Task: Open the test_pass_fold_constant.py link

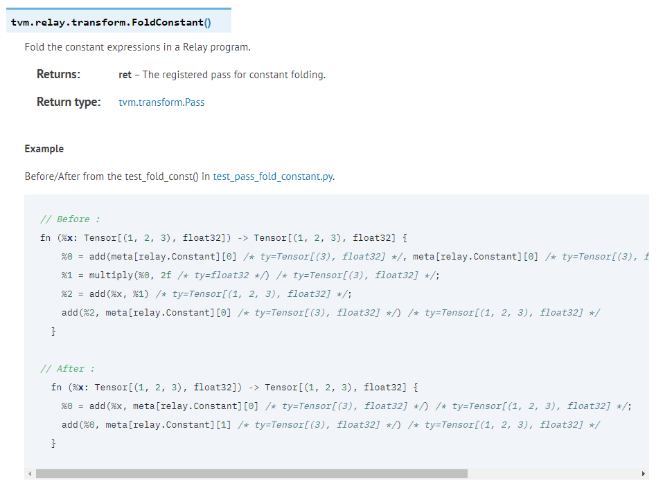Action: pyautogui.click(x=273, y=176)
